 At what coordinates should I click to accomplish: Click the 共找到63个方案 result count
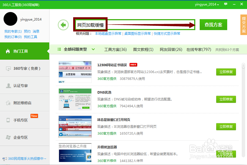pos(227,50)
